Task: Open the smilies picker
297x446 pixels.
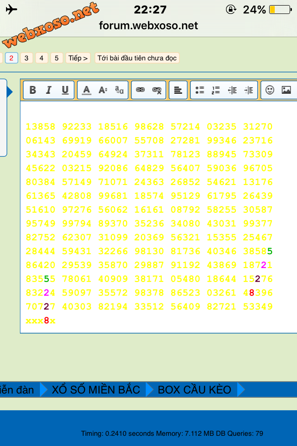Action: point(270,90)
